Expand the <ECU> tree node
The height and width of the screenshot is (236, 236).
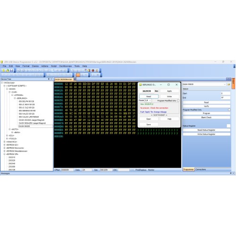[x=7, y=135]
